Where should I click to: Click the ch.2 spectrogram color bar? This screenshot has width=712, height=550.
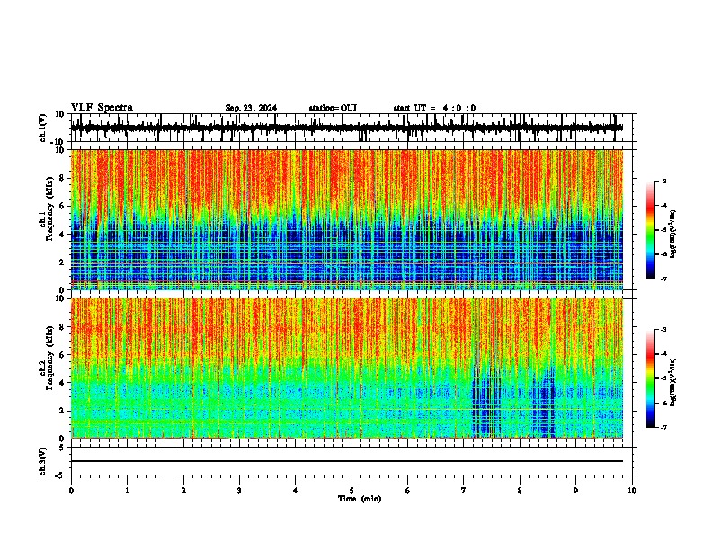651,378
